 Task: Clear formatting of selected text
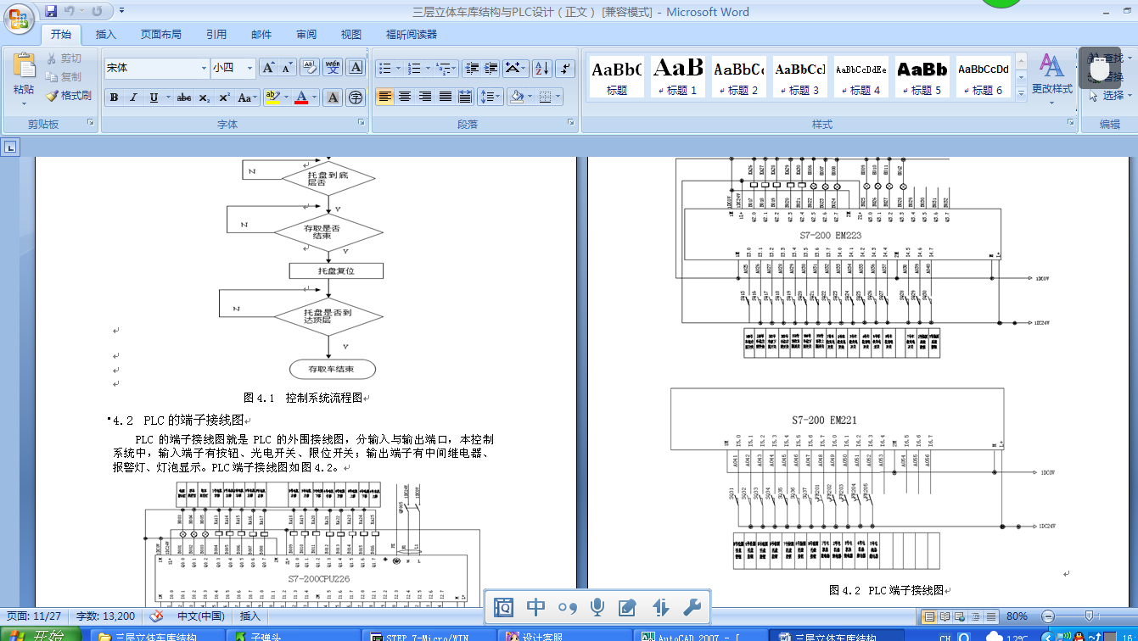click(310, 68)
